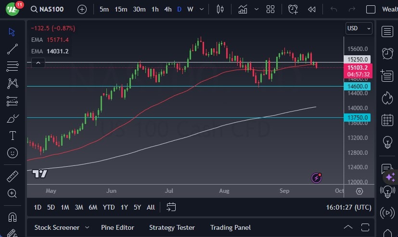Expand the Stock Screener dropdown arrow
This screenshot has width=398, height=237.
pos(87,227)
